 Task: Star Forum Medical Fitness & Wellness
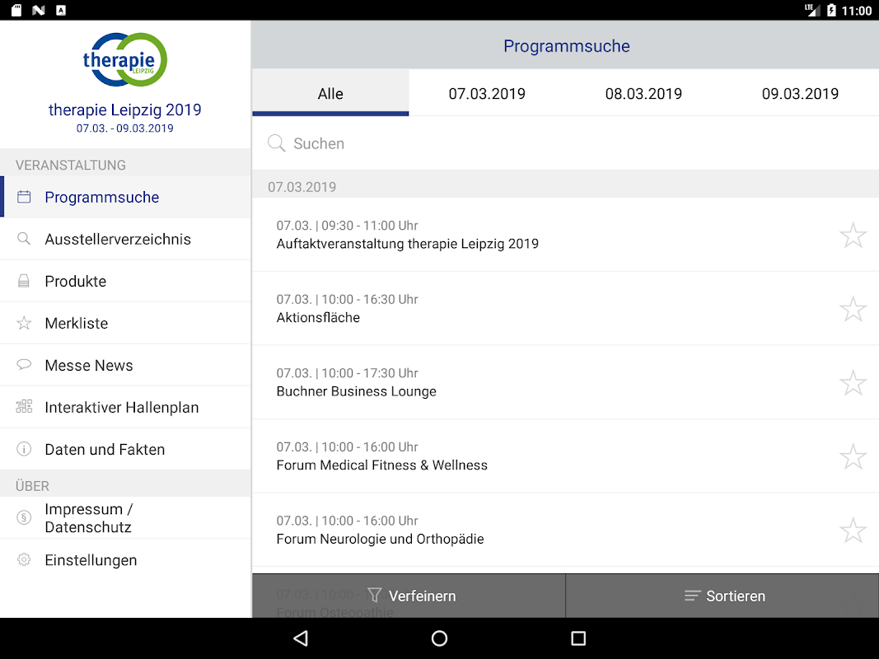853,456
